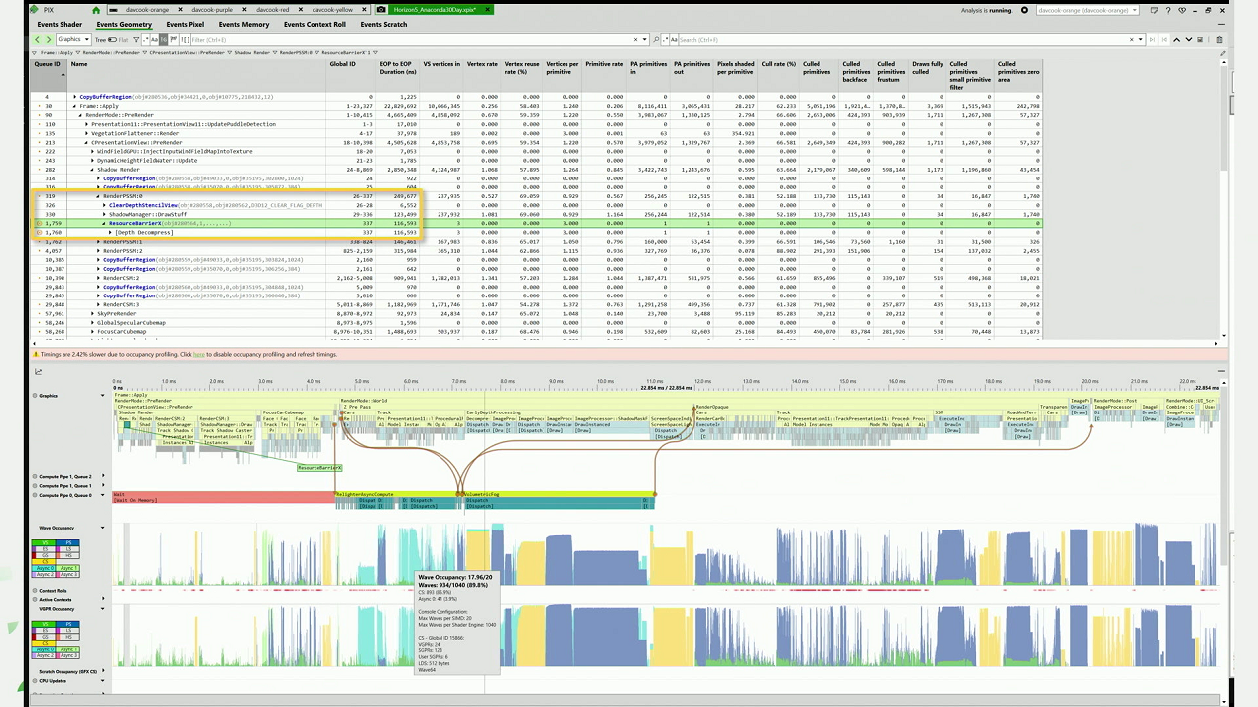Toggle VS legend in Wave Occupancy
1258x707 pixels.
coord(44,542)
